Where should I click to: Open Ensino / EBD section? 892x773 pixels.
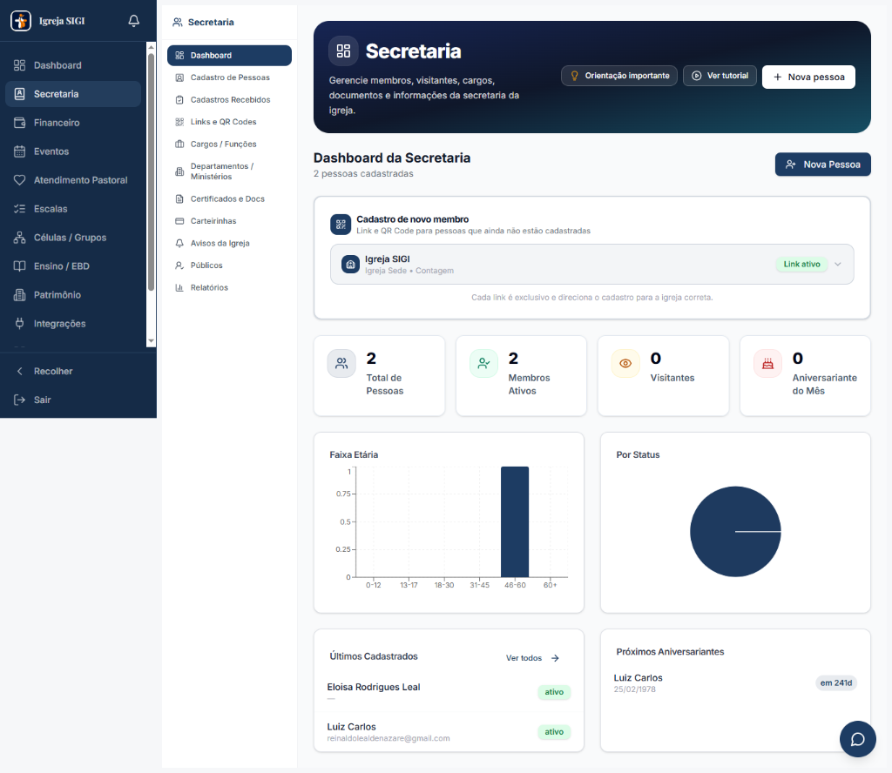[73, 266]
